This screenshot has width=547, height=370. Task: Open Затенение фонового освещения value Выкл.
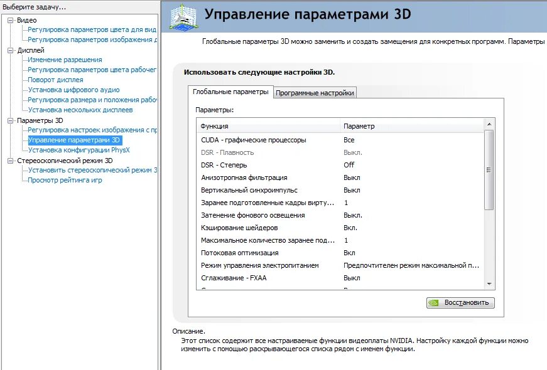pyautogui.click(x=353, y=215)
